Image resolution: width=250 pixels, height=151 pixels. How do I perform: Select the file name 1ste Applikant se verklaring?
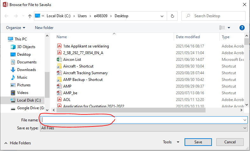click(86, 46)
